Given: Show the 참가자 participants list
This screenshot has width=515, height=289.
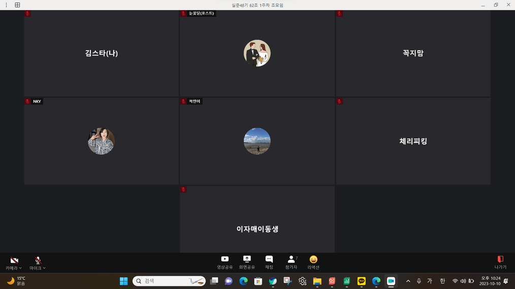Looking at the screenshot, I should coord(291,262).
